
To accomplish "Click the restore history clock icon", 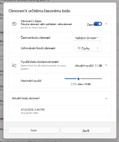I will click(14, 24).
